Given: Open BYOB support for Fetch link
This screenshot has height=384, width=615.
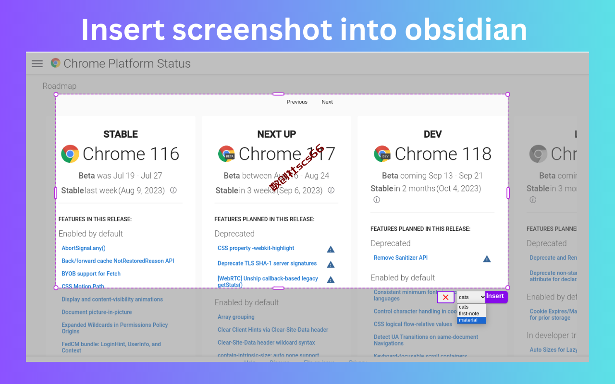Looking at the screenshot, I should [91, 274].
